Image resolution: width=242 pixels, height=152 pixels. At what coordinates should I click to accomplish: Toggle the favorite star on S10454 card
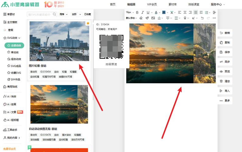coord(88,23)
